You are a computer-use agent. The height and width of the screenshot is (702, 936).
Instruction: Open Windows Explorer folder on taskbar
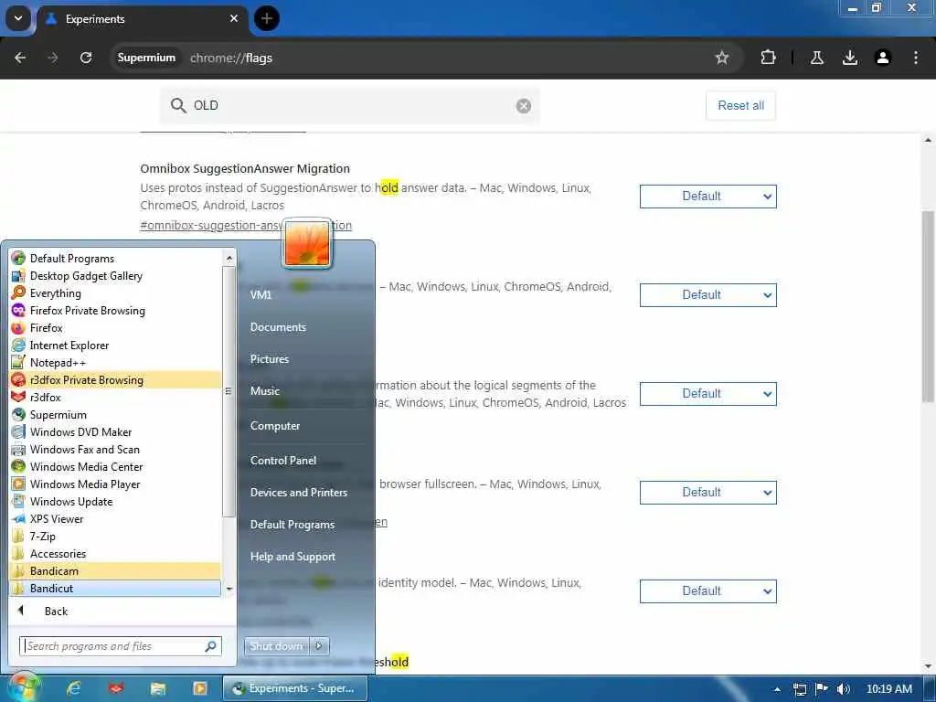click(157, 688)
